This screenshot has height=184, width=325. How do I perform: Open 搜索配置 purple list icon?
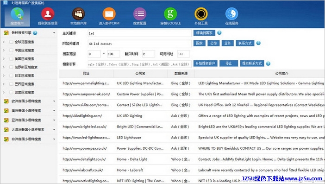point(140,14)
